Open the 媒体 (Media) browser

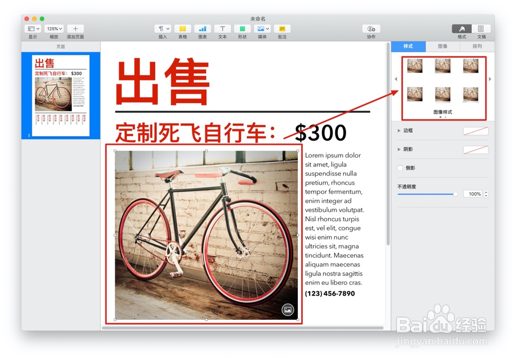262,29
